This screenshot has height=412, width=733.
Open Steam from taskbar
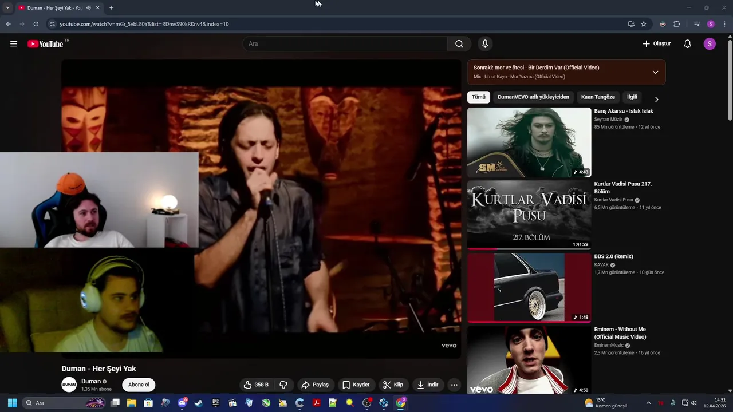coord(199,403)
